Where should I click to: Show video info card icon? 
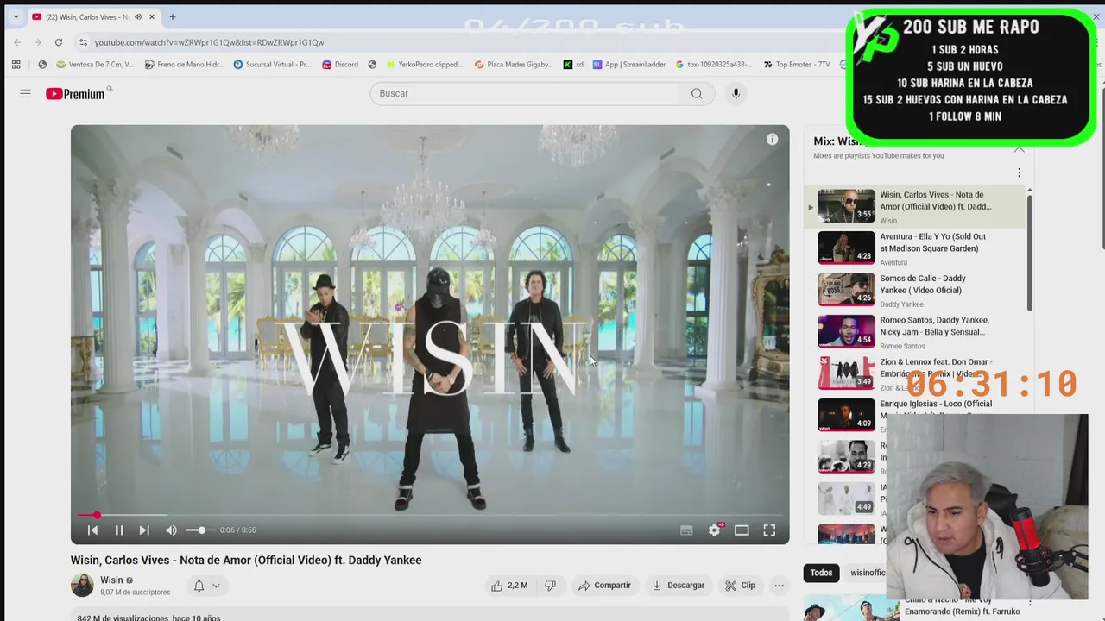click(x=772, y=139)
